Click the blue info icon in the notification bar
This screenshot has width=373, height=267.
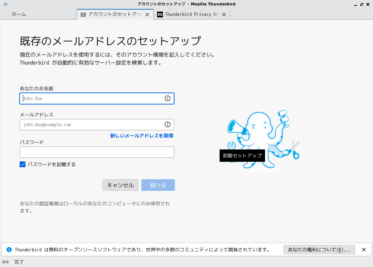coord(9,250)
